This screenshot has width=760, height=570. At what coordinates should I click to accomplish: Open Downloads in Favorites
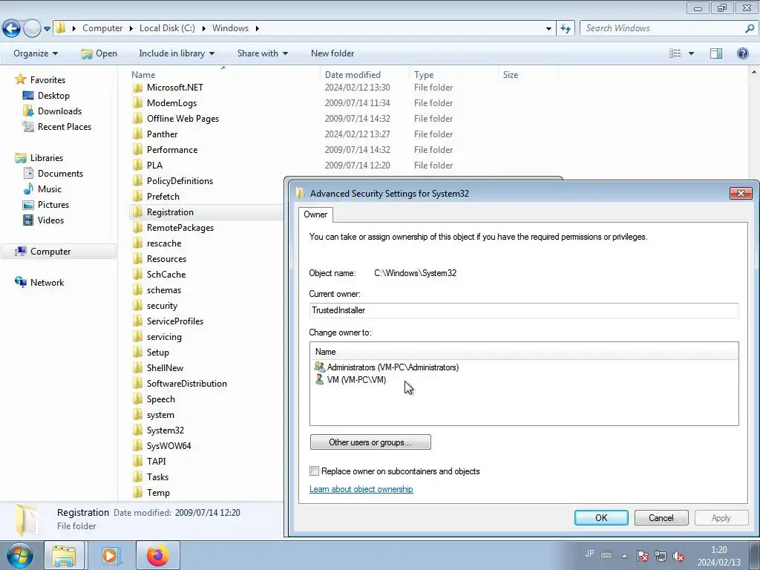pyautogui.click(x=59, y=111)
